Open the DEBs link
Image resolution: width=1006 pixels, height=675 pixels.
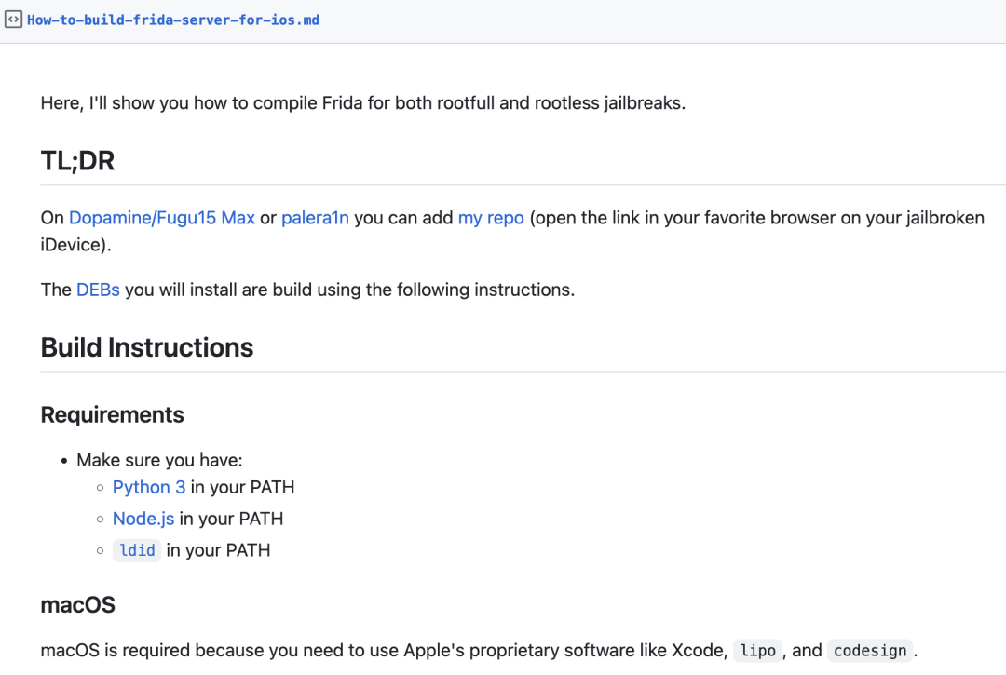pos(98,290)
